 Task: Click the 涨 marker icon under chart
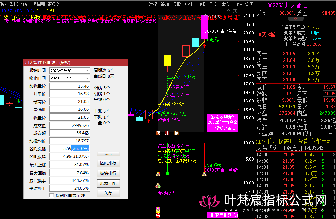(167, 133)
